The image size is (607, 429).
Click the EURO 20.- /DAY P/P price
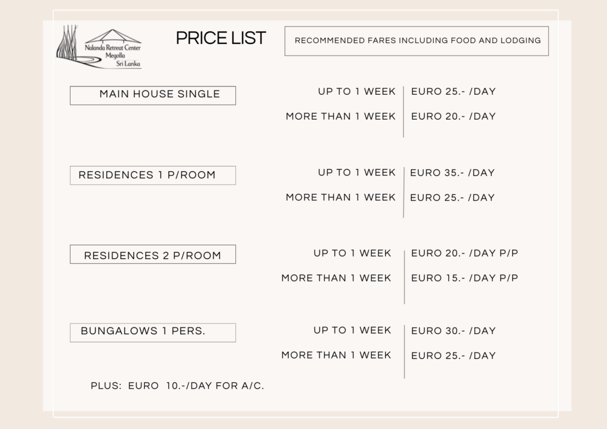coord(464,254)
